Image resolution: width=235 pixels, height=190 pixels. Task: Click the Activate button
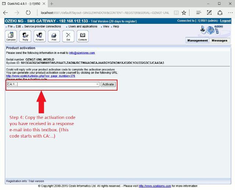click(108, 84)
